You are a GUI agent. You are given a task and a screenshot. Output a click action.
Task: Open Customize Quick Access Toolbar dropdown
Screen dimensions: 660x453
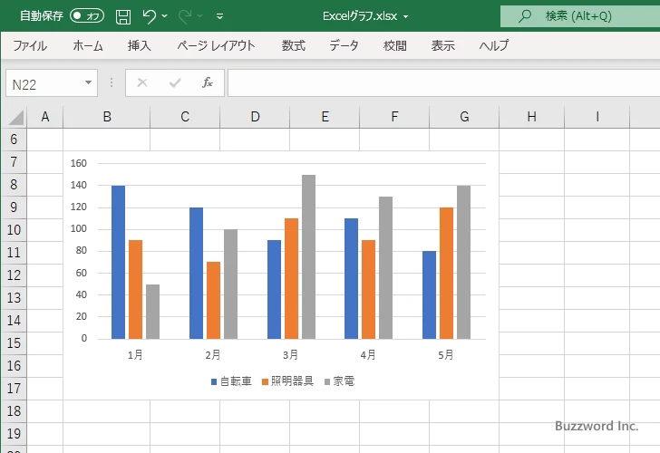point(219,16)
